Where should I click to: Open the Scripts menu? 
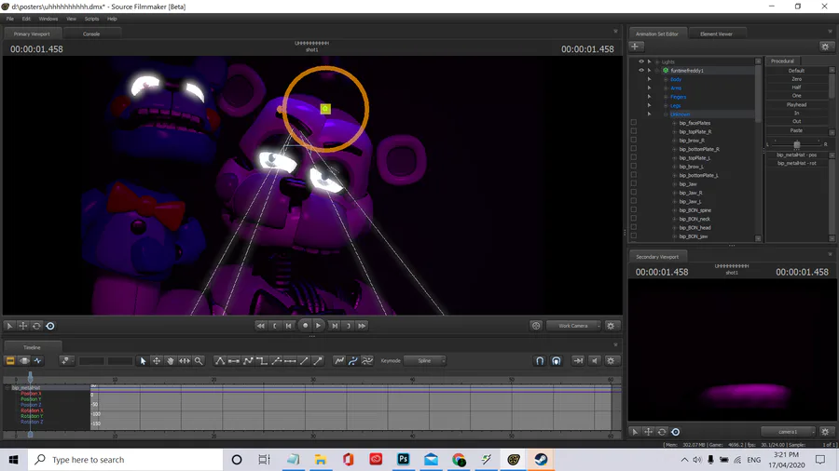point(91,19)
